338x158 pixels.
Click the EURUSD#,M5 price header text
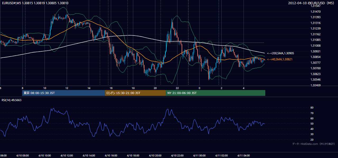point(35,3)
